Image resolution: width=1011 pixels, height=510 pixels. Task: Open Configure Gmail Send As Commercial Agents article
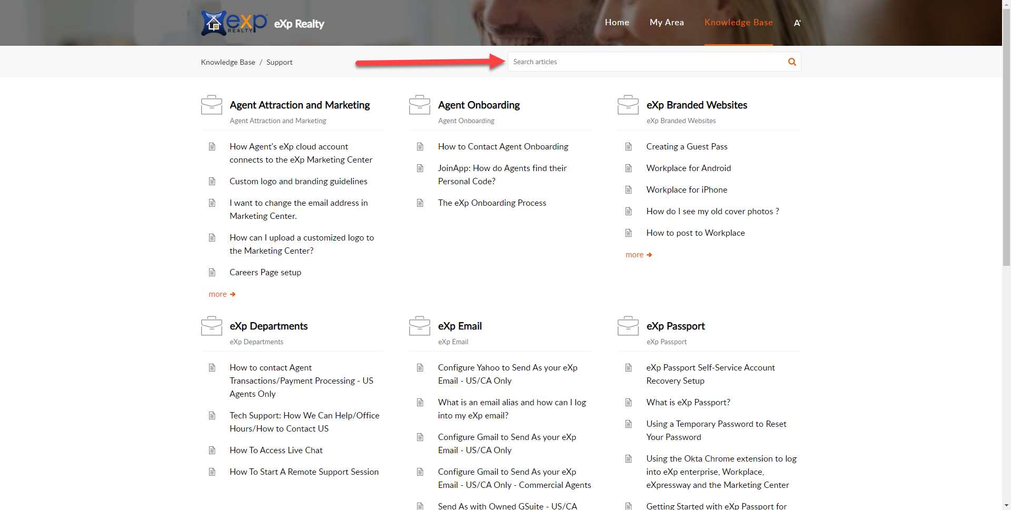[x=514, y=478]
